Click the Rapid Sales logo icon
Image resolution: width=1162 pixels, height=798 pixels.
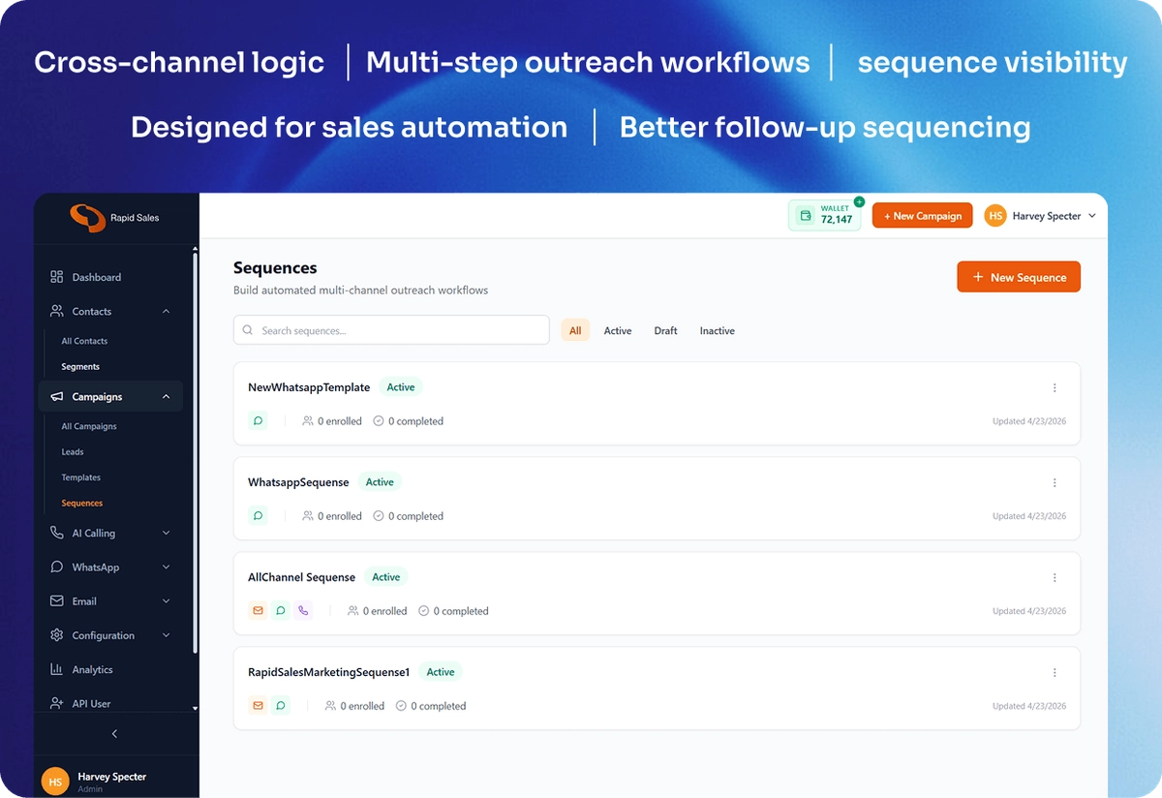pyautogui.click(x=87, y=218)
